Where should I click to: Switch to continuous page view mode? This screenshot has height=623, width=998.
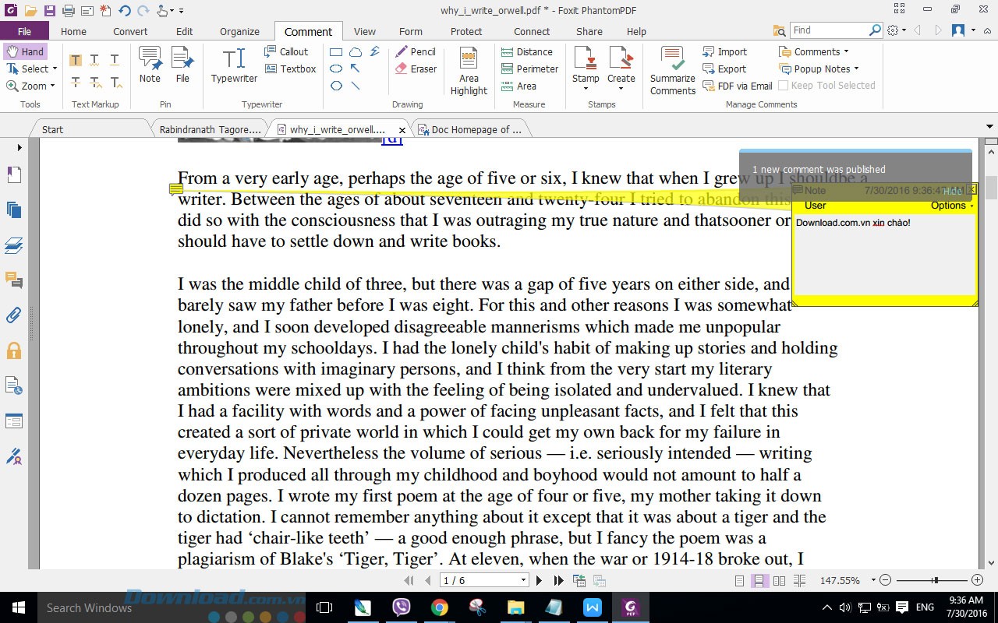pos(759,581)
